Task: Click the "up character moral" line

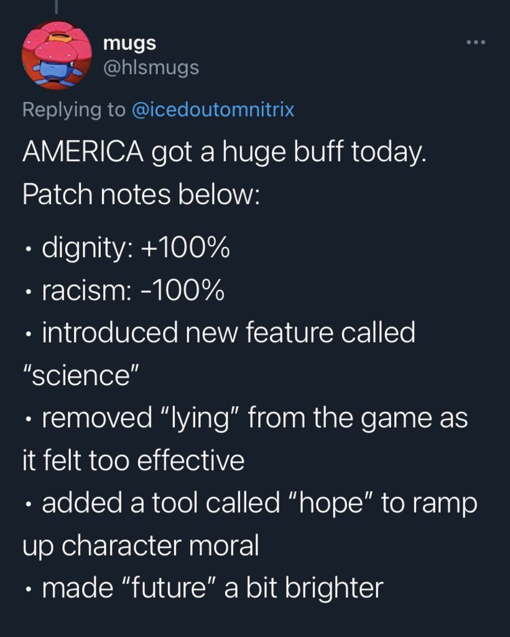Action: [140, 546]
